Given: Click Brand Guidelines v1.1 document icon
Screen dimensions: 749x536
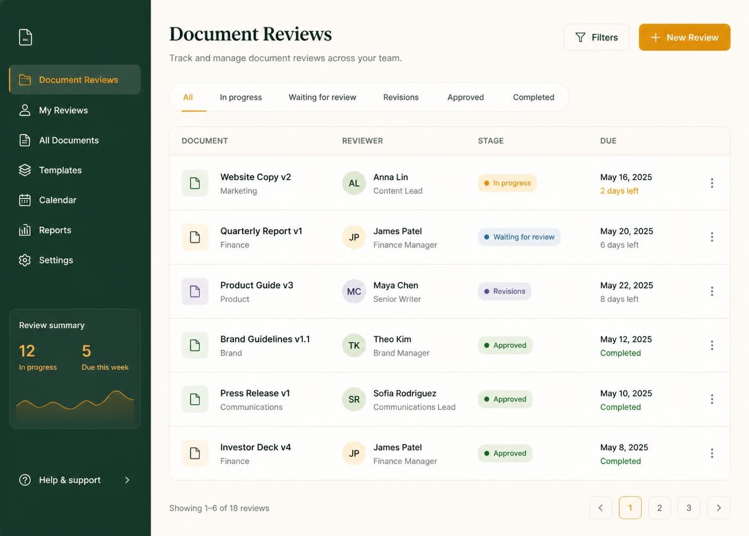Looking at the screenshot, I should 195,346.
